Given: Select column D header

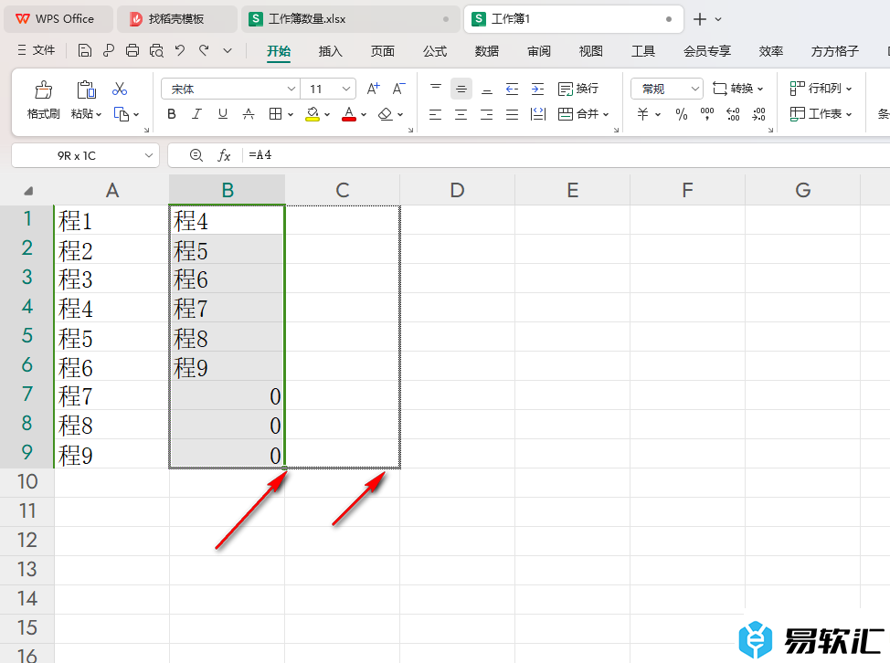Looking at the screenshot, I should (x=458, y=190).
